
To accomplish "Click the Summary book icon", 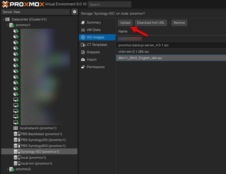I will click(x=83, y=23).
